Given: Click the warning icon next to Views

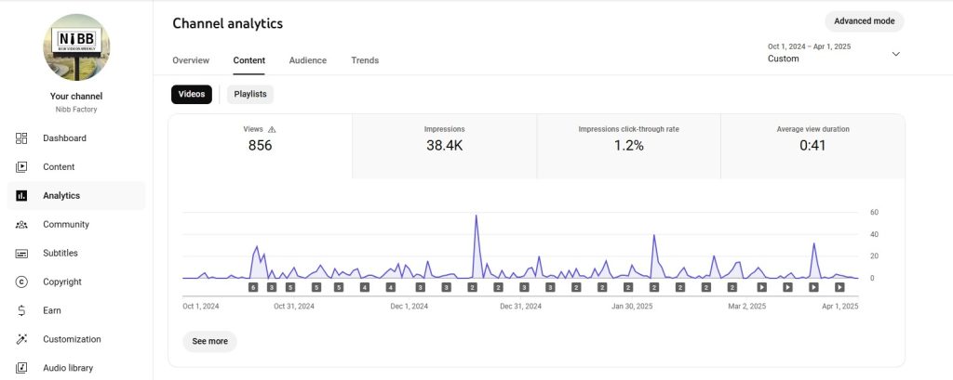Looking at the screenshot, I should pos(272,130).
